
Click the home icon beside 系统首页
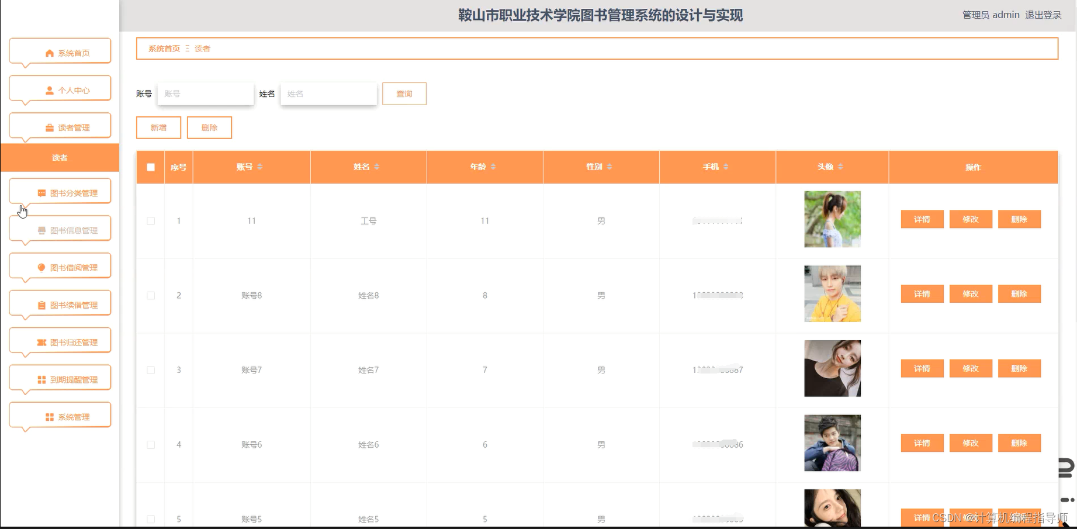click(x=50, y=53)
